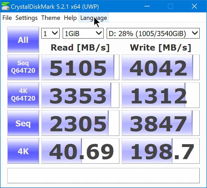This screenshot has height=188, width=207.
Task: Open the drive selection dropdown for D:
Action: pyautogui.click(x=153, y=33)
